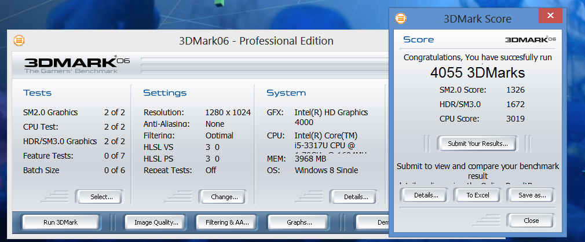Click GFX entry Intel(R) HD Graphics 4000
This screenshot has height=242, width=585.
tap(331, 117)
